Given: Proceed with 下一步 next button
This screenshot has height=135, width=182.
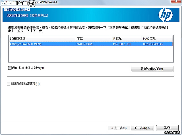Looking at the screenshot, I should pyautogui.click(x=142, y=128).
